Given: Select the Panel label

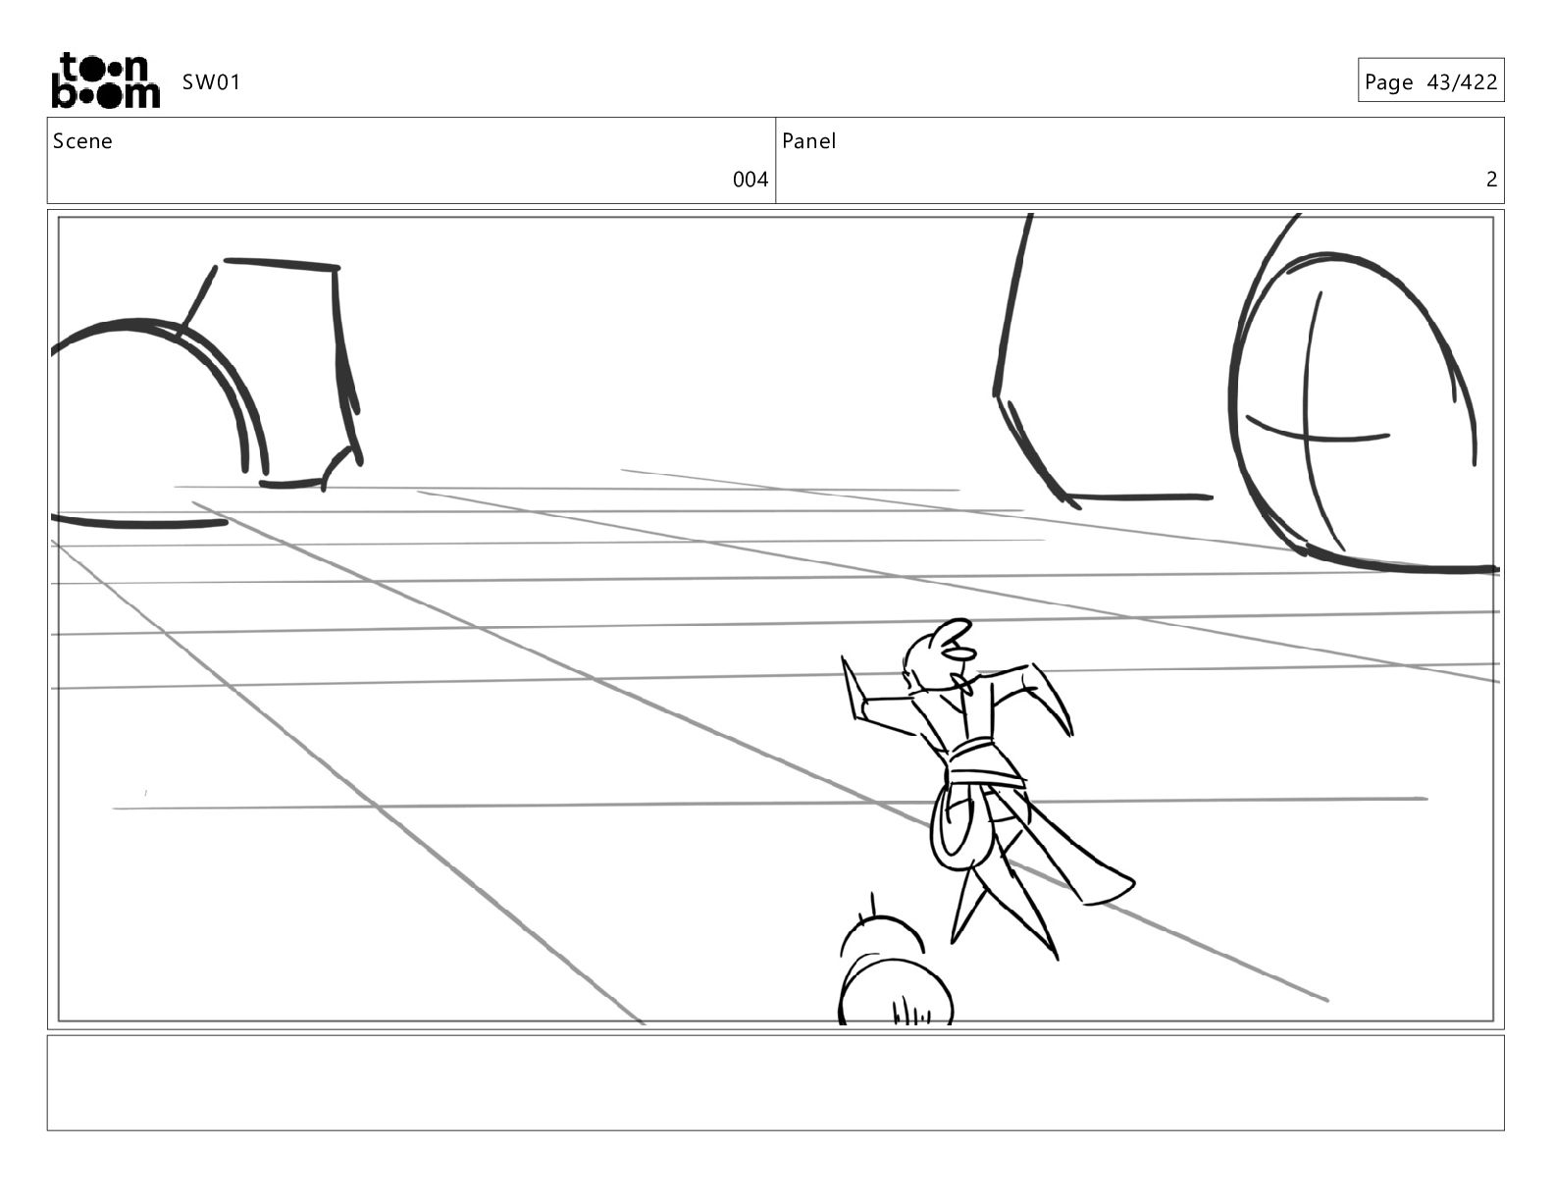Looking at the screenshot, I should point(809,141).
